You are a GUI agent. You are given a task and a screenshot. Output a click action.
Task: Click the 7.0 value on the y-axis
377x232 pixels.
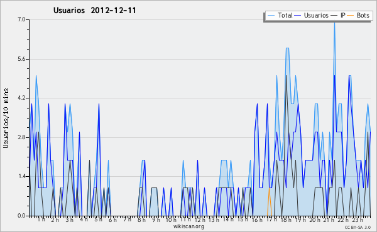(21, 19)
